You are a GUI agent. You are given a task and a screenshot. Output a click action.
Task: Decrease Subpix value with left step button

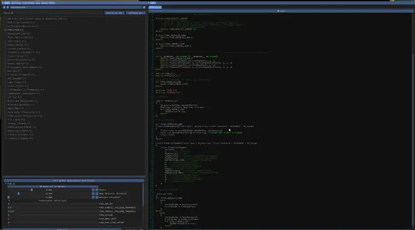tap(93, 190)
